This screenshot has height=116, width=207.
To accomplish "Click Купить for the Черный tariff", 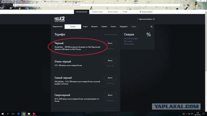I will pyautogui.click(x=110, y=43).
